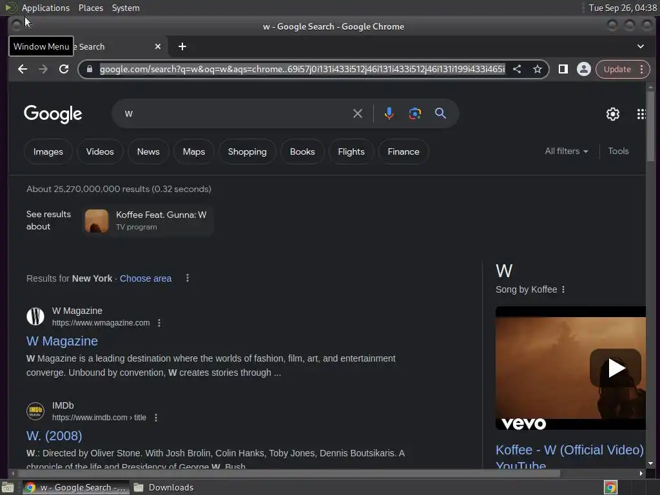Open more options for IMDb result
This screenshot has height=495, width=660.
click(156, 418)
